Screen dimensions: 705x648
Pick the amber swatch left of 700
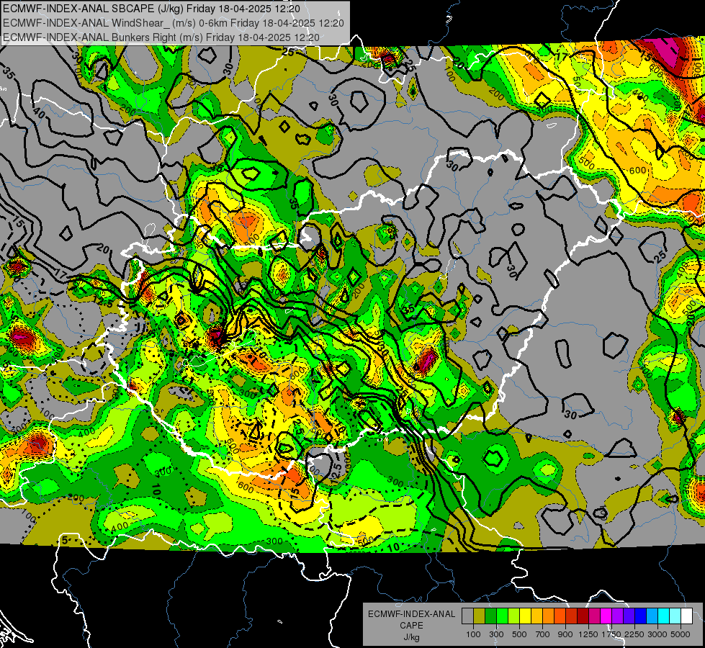coord(536,616)
